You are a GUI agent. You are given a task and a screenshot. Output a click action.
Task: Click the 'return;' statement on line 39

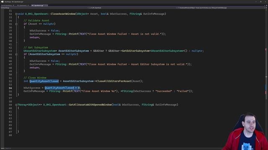point(35,37)
